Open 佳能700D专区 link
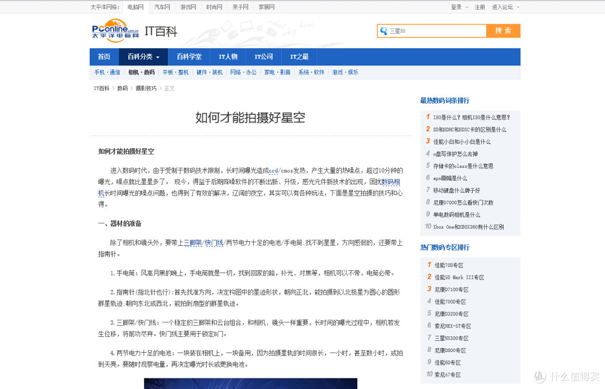Screen dimensions: 605x389 coord(450,302)
